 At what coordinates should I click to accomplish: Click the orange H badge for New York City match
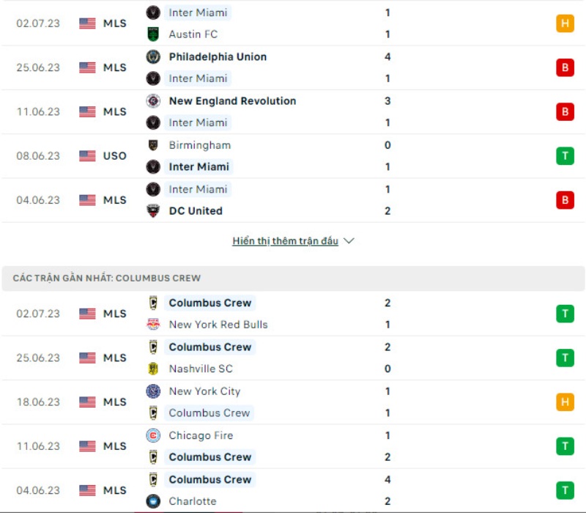[565, 402]
